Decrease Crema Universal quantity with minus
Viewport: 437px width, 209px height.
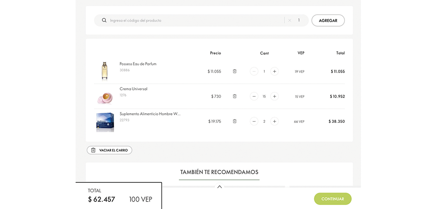pyautogui.click(x=254, y=96)
